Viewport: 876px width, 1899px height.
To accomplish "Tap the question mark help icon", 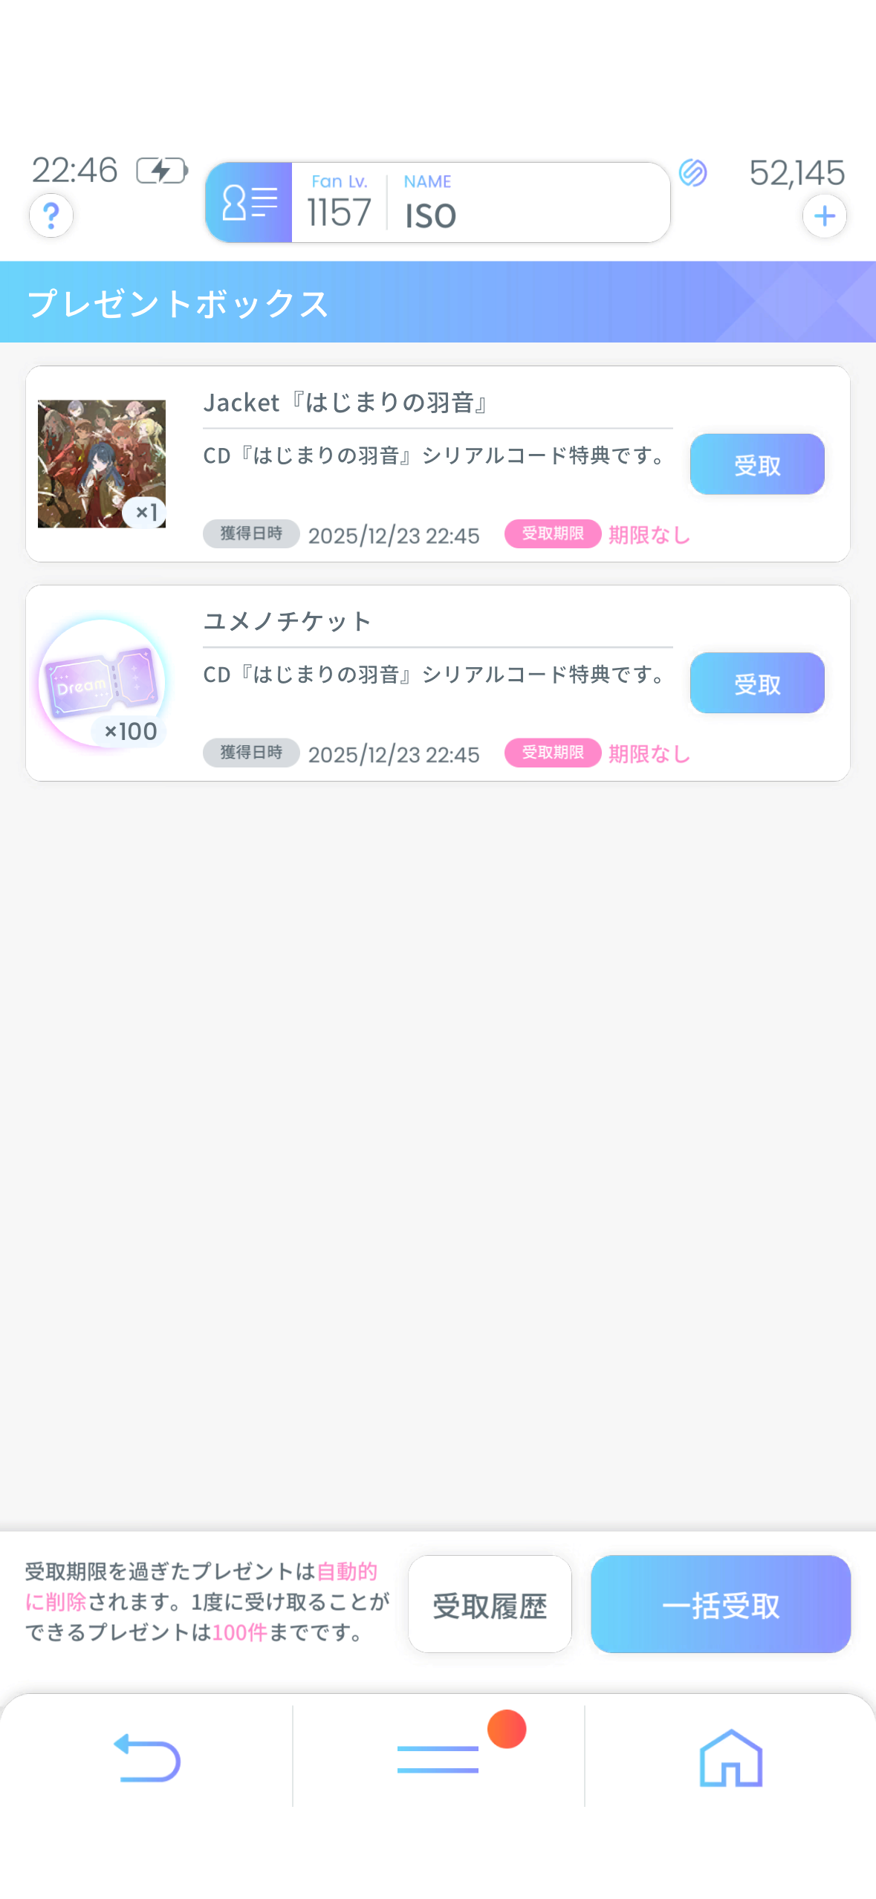I will tap(51, 215).
